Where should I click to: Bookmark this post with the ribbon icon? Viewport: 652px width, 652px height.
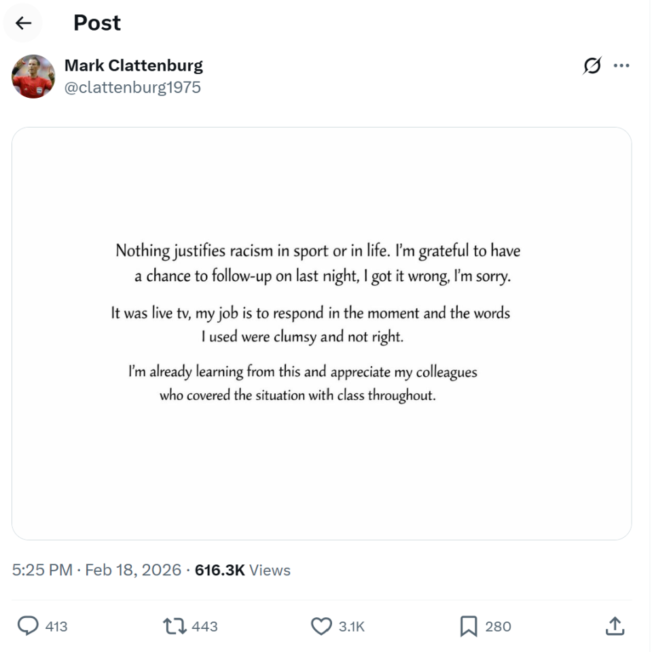469,626
